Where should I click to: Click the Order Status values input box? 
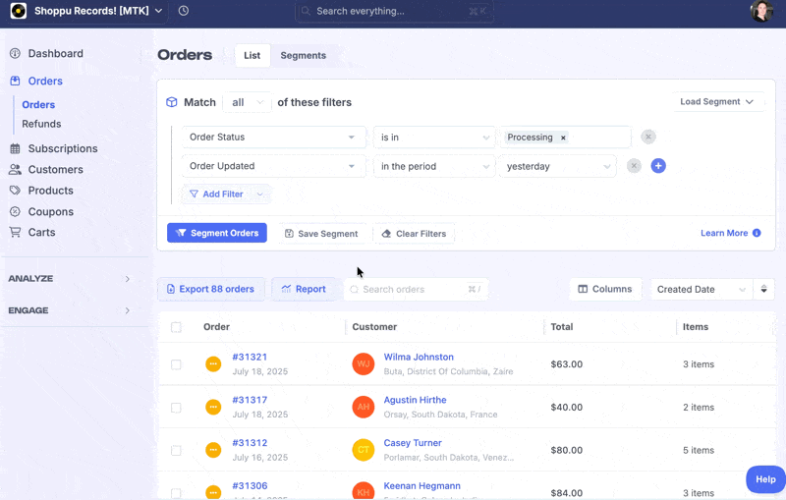coord(566,138)
